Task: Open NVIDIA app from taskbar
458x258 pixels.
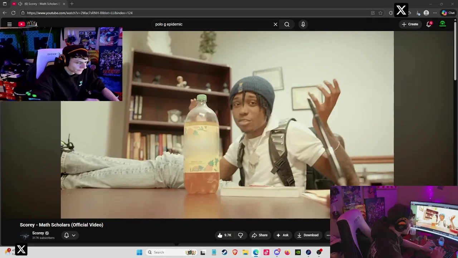Action: click(x=298, y=252)
